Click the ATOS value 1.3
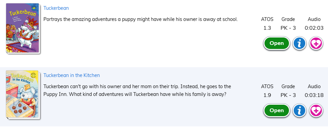The width and height of the screenshot is (328, 127). [267, 28]
